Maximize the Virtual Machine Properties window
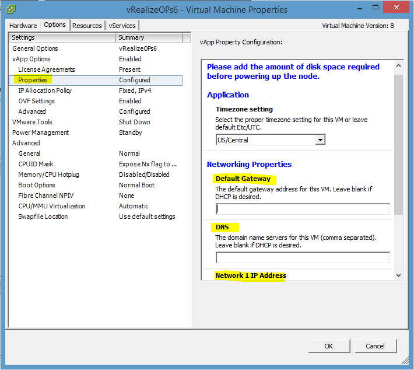The height and width of the screenshot is (370, 414). click(x=375, y=8)
